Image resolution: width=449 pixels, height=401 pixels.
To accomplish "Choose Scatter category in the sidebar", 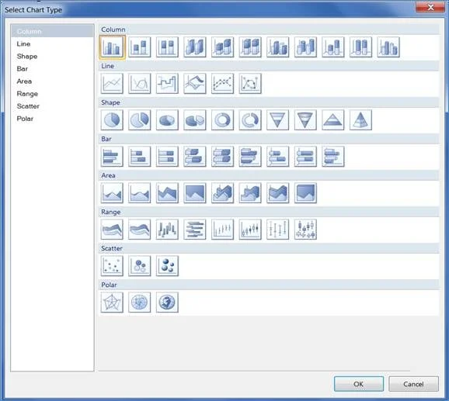I will coord(52,106).
